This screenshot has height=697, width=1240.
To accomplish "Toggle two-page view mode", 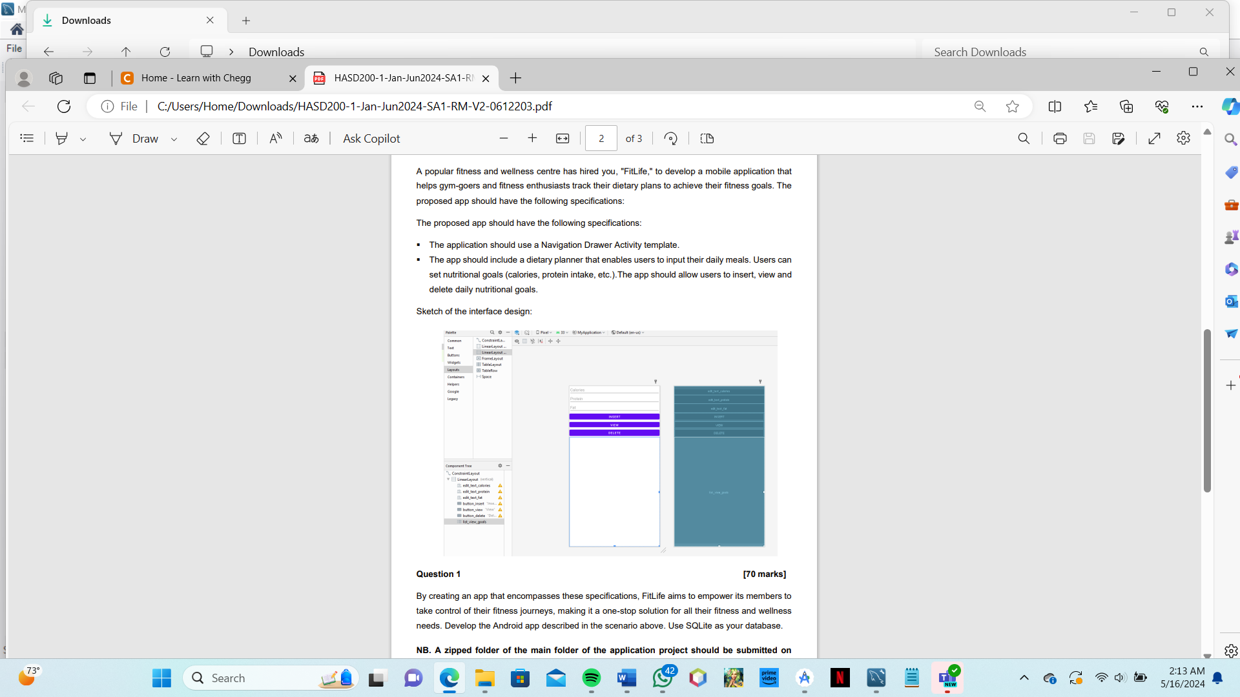I will pyautogui.click(x=707, y=138).
